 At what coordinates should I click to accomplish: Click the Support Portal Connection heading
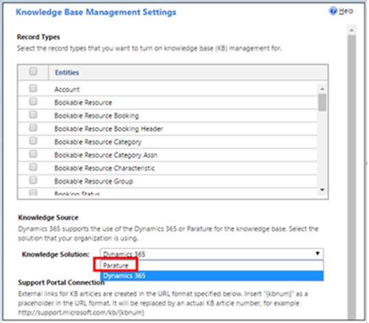(61, 282)
